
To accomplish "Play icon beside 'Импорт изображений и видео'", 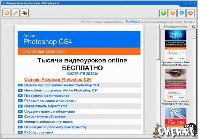I will [20, 122].
